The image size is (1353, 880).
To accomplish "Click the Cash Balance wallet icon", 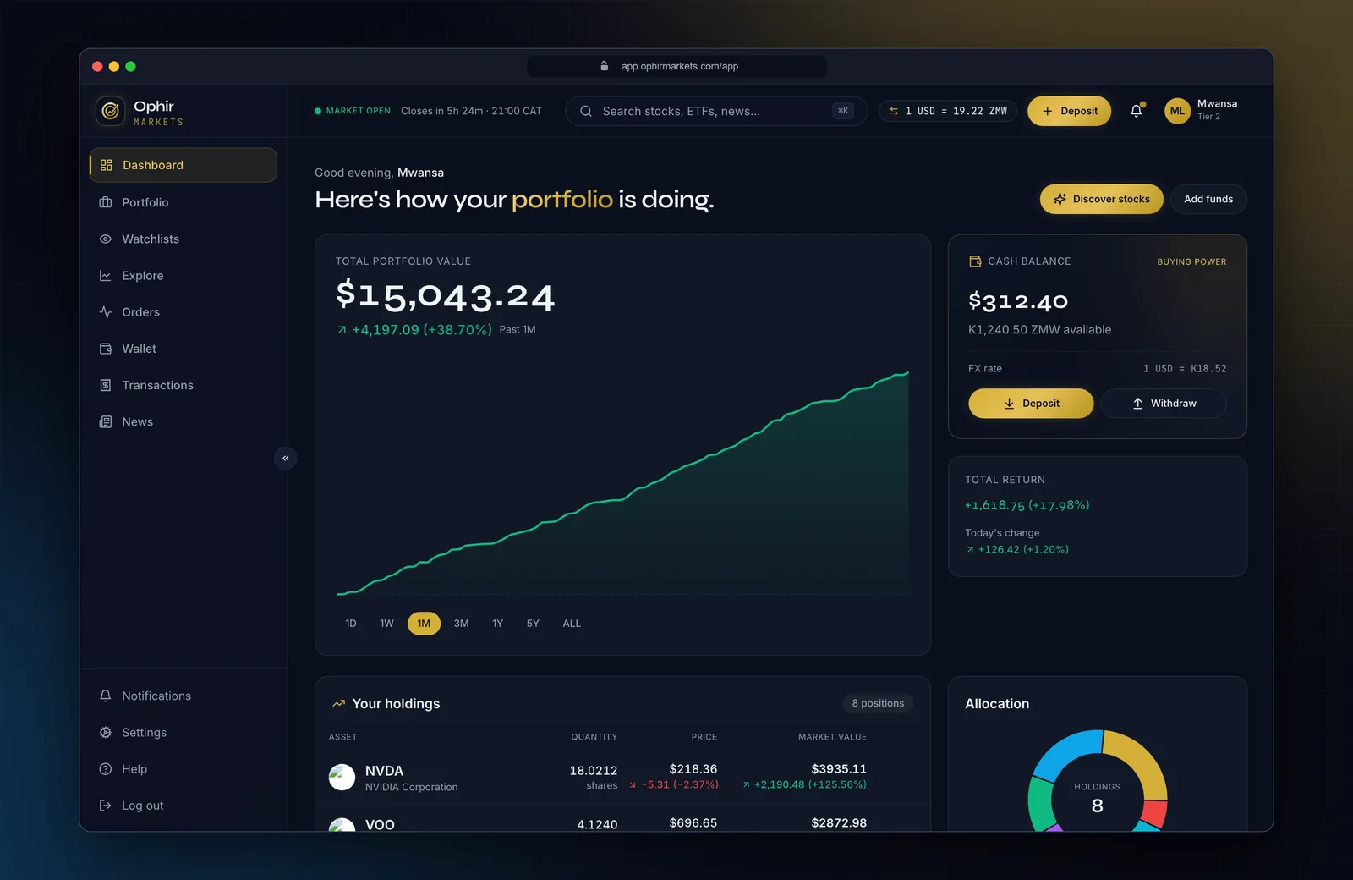I will coord(975,261).
